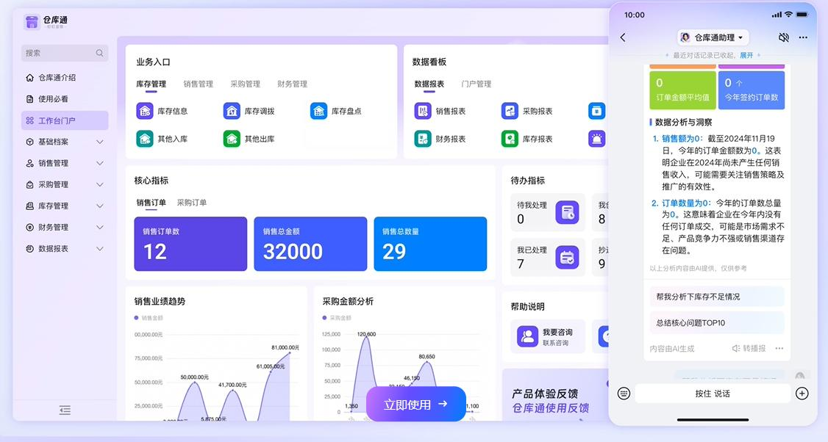Select the 财务管理 tab in 业务入口
Image resolution: width=828 pixels, height=442 pixels.
293,84
